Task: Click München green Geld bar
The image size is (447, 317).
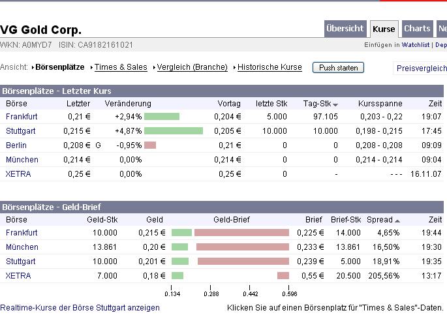Action: (x=179, y=247)
